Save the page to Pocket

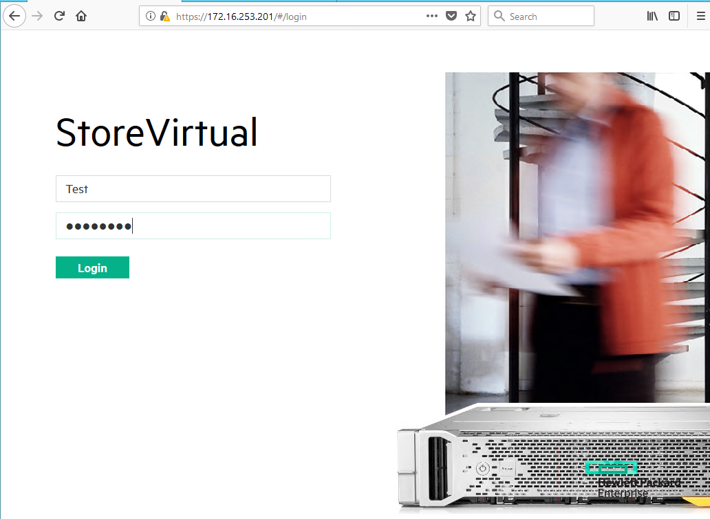click(451, 16)
